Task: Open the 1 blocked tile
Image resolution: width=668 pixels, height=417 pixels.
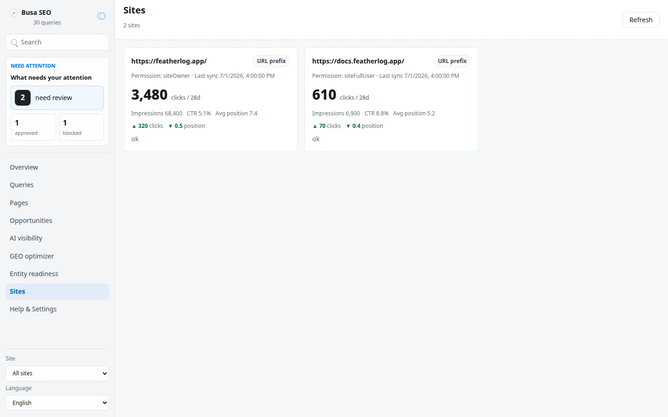Action: point(81,127)
